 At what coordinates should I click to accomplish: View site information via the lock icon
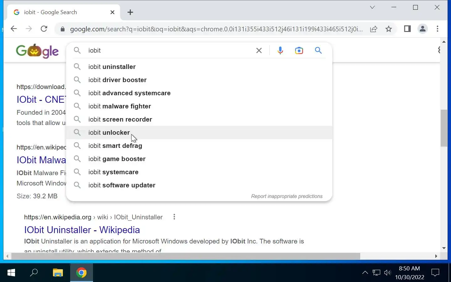point(63,29)
